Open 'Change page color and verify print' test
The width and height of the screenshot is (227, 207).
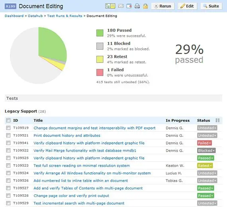coord(71,196)
